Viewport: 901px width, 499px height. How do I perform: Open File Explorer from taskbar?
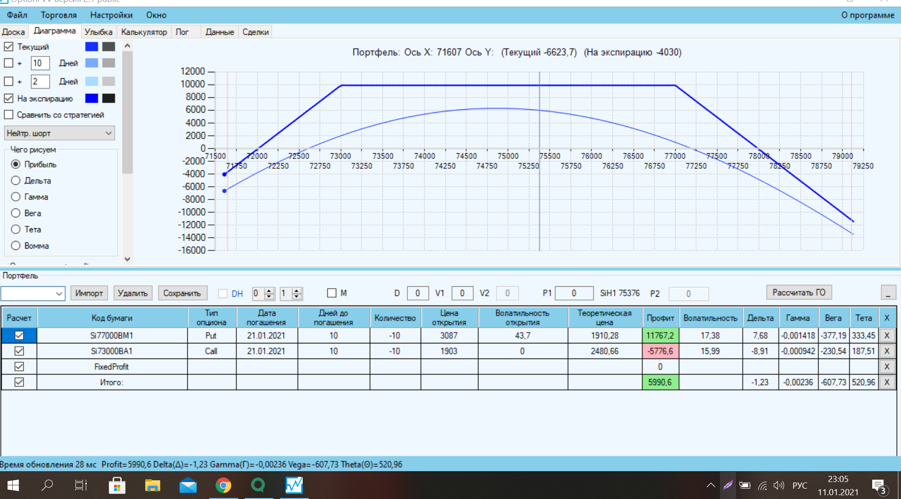pyautogui.click(x=152, y=485)
